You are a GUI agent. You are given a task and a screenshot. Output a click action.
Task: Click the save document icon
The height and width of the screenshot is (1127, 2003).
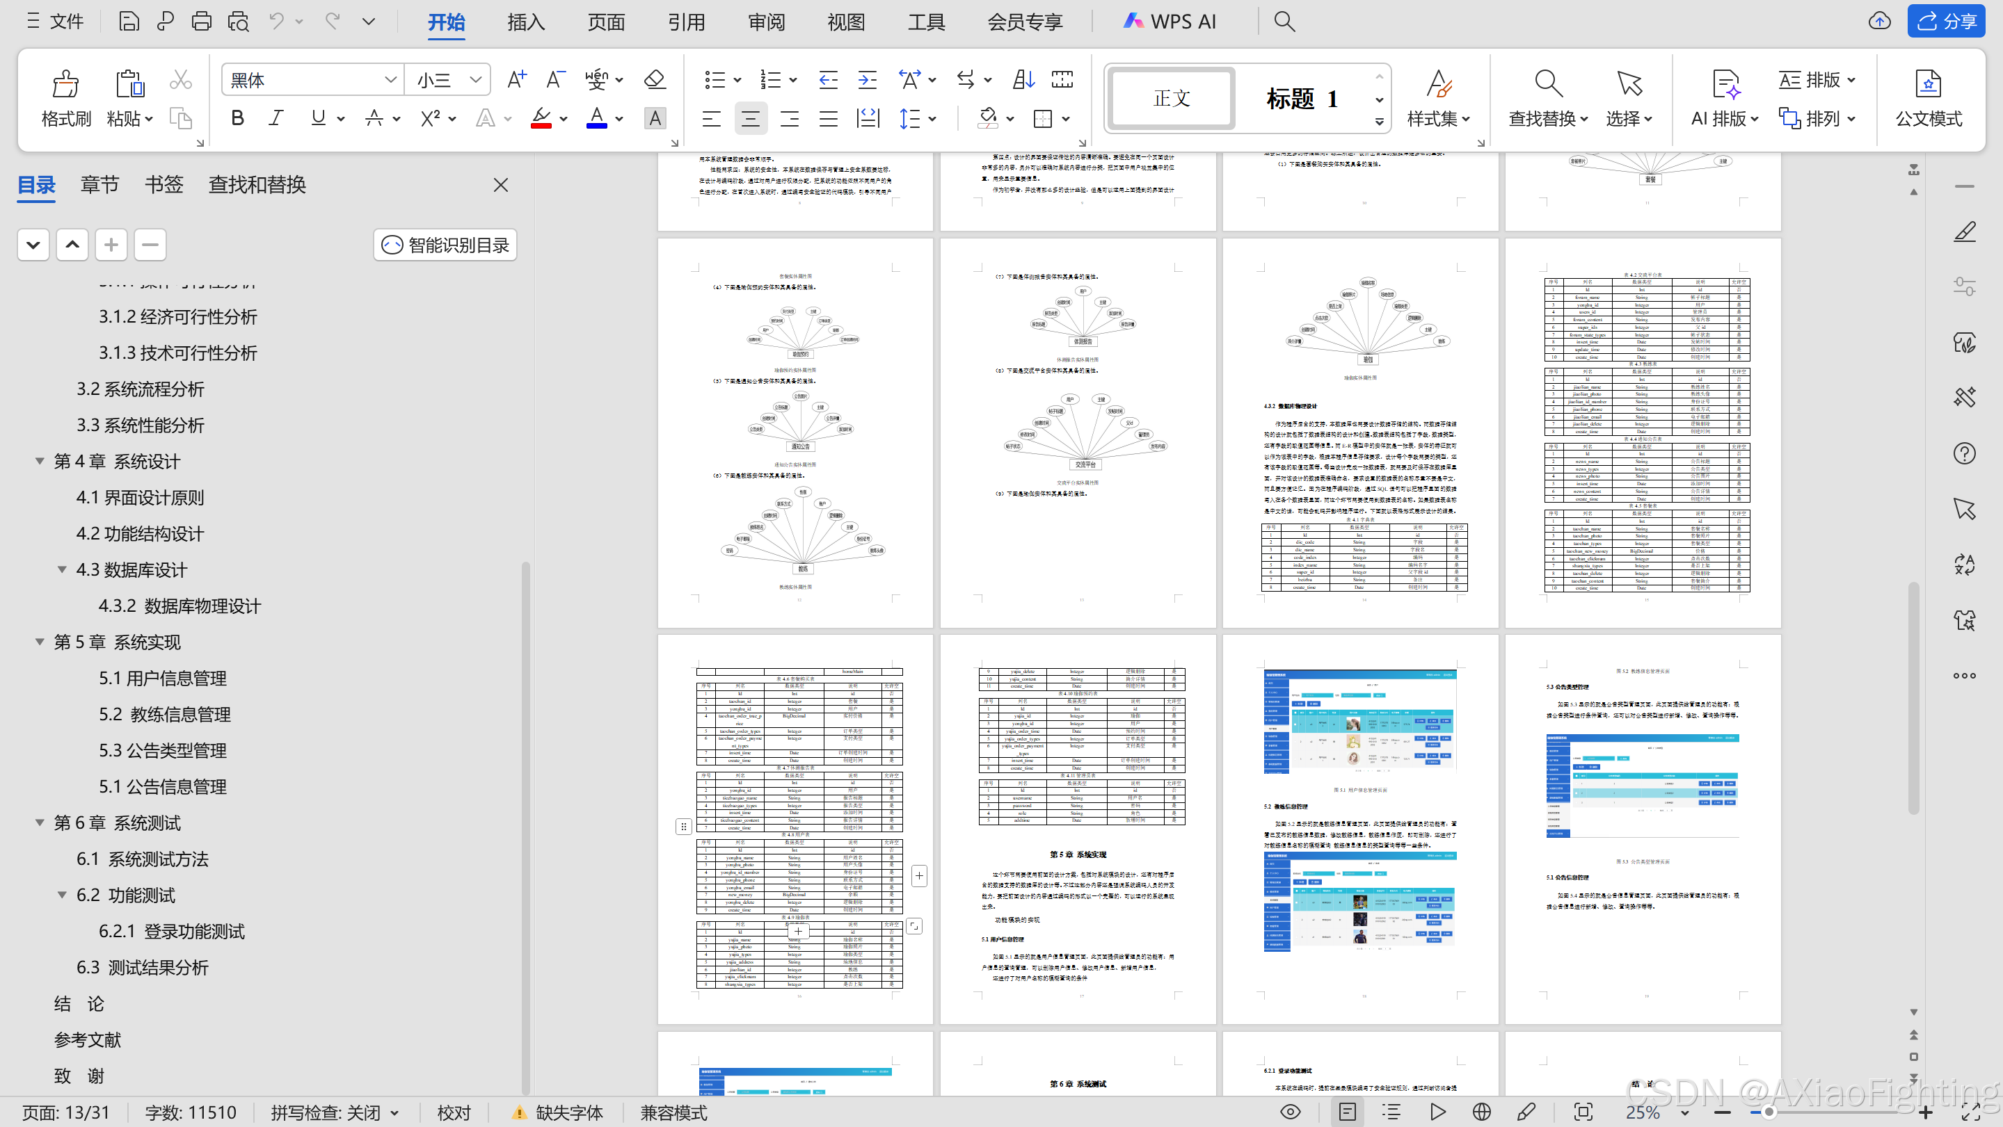[x=128, y=21]
